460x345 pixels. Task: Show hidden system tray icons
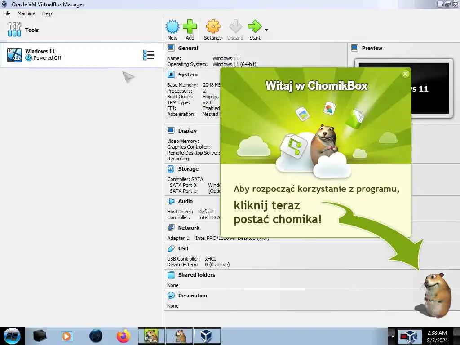click(x=393, y=336)
